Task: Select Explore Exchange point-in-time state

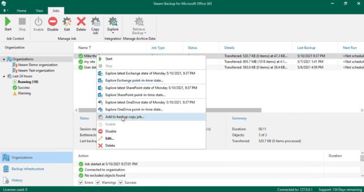Action: (151, 80)
